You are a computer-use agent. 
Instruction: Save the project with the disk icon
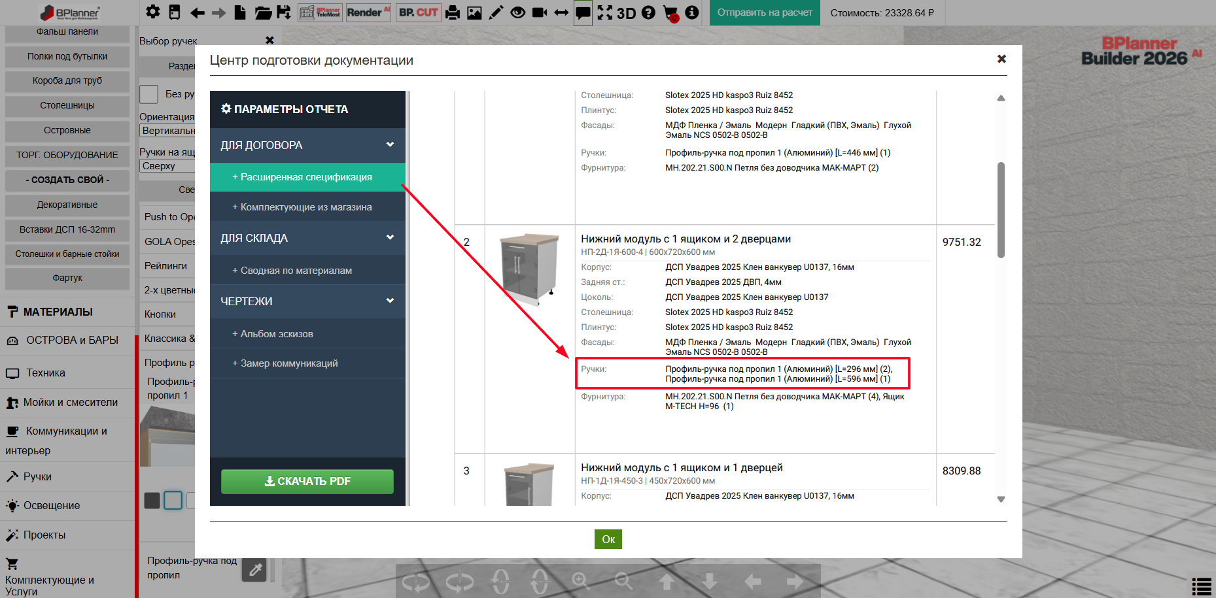click(284, 12)
